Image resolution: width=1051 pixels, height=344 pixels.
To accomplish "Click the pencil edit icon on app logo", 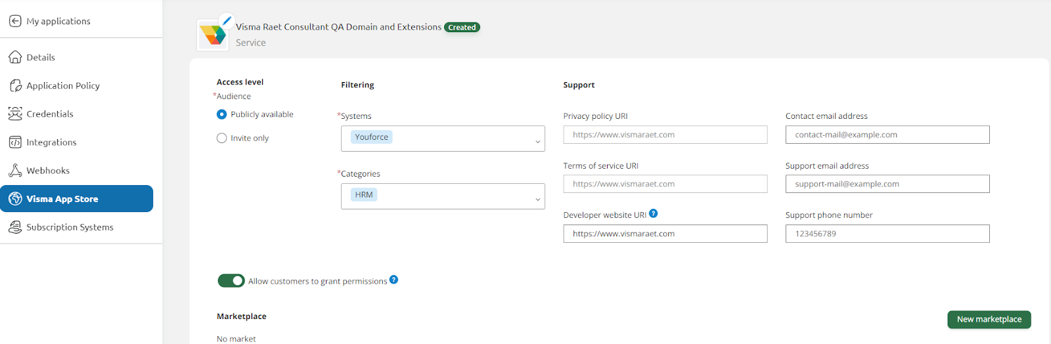I will pos(226,20).
